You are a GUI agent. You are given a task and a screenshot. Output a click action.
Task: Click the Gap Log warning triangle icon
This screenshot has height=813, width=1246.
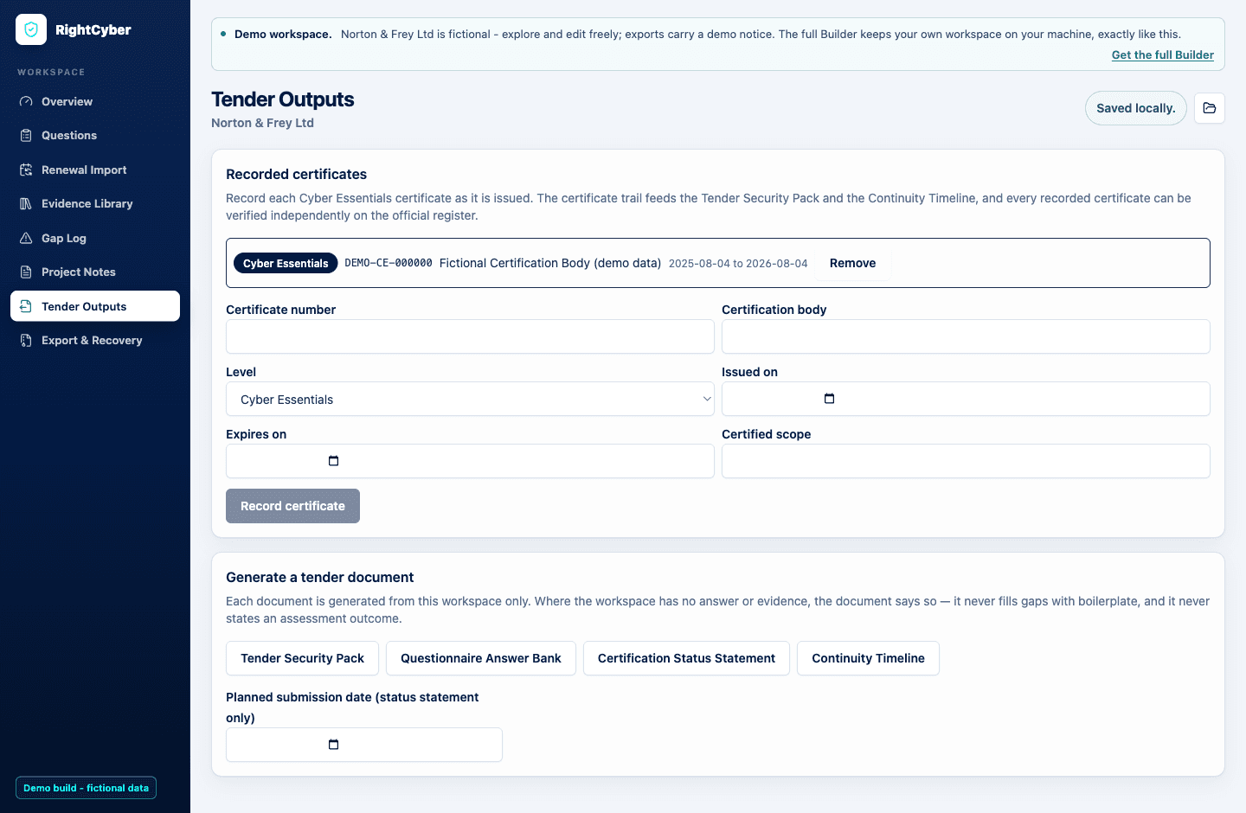coord(26,238)
